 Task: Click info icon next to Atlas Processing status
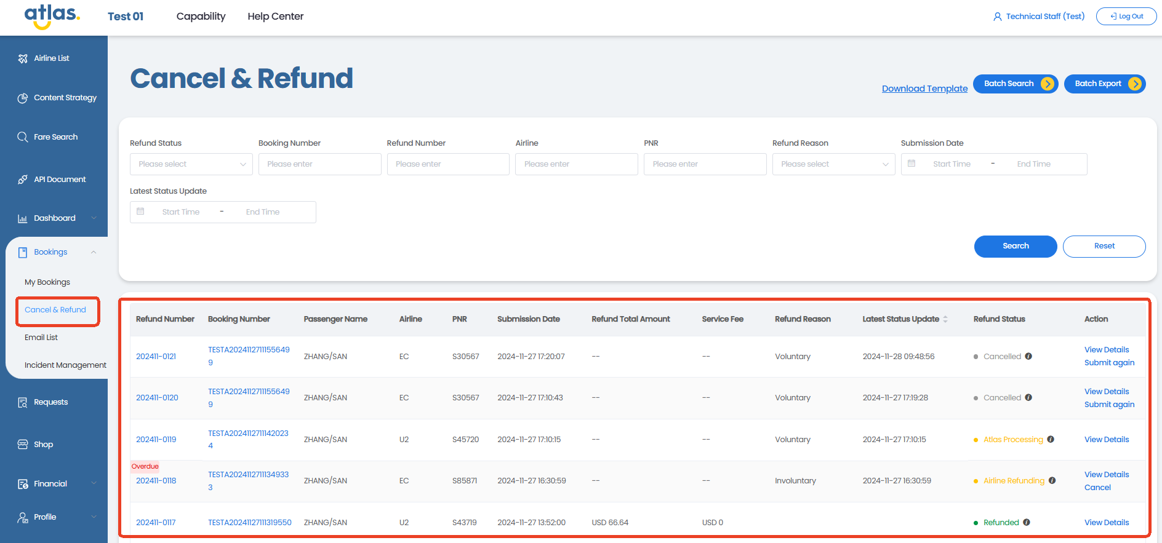pyautogui.click(x=1051, y=439)
